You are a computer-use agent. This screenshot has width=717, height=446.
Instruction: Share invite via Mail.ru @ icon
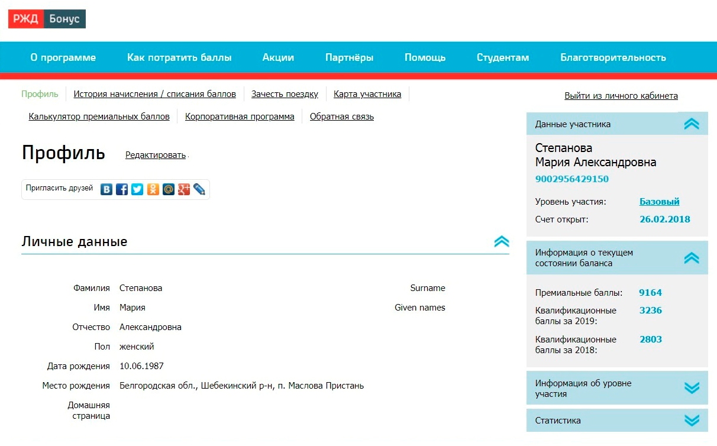[x=169, y=189]
